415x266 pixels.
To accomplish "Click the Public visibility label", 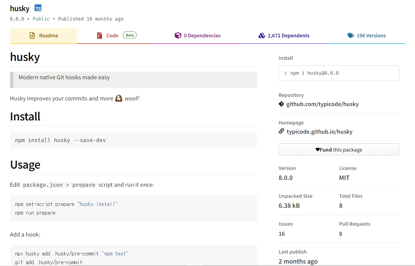I will pyautogui.click(x=41, y=19).
